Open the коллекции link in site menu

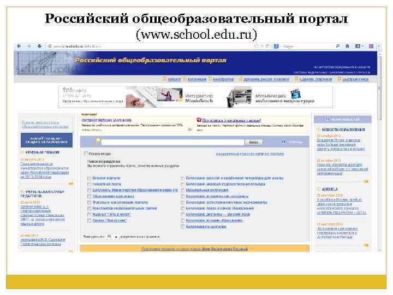(197, 79)
